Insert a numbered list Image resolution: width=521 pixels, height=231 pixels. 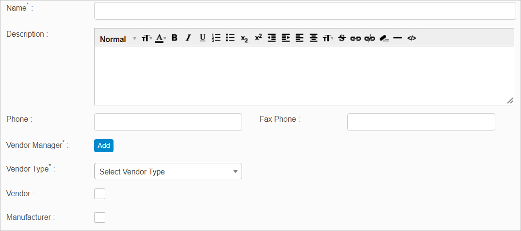click(x=216, y=38)
